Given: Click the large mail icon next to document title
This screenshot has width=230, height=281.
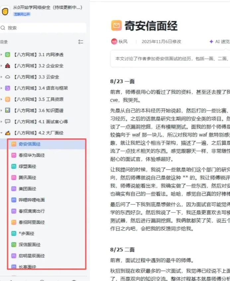Looking at the screenshot, I should pyautogui.click(x=116, y=26).
